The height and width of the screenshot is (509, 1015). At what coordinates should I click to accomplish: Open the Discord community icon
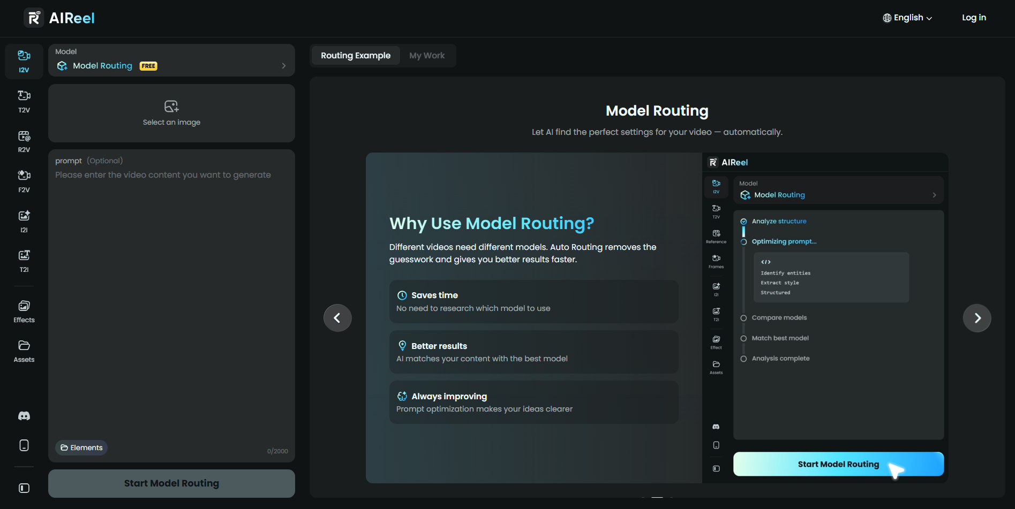[x=24, y=416]
